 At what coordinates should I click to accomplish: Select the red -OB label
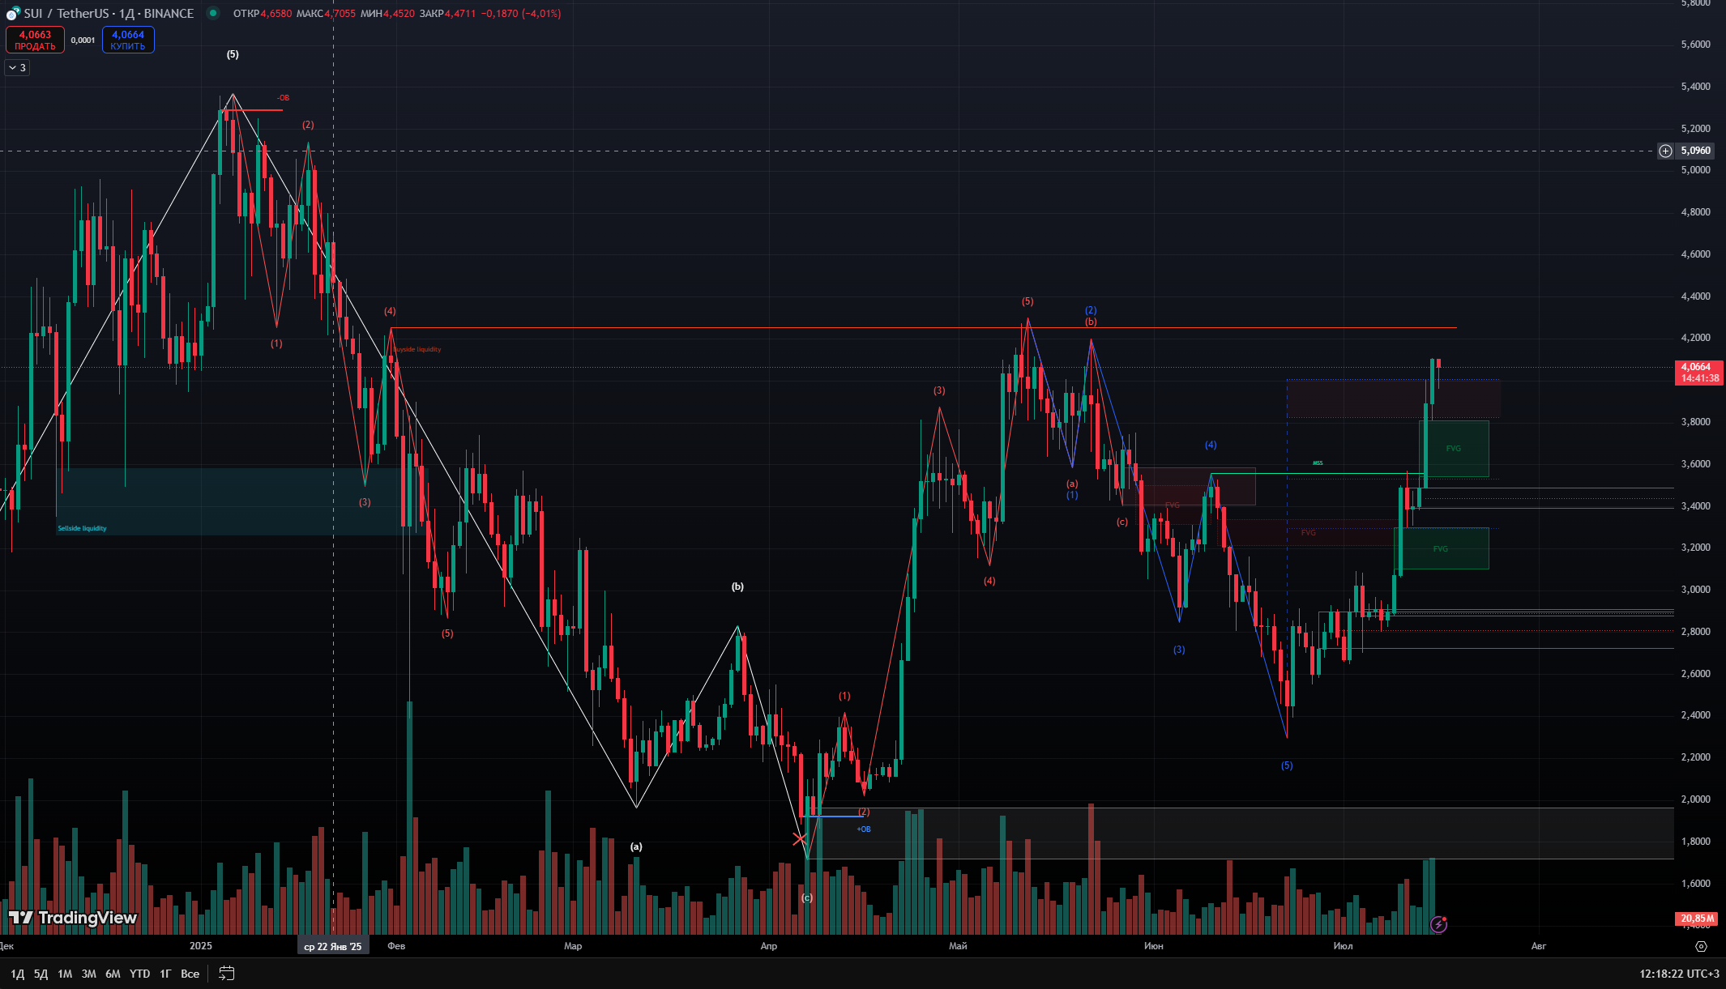point(283,98)
